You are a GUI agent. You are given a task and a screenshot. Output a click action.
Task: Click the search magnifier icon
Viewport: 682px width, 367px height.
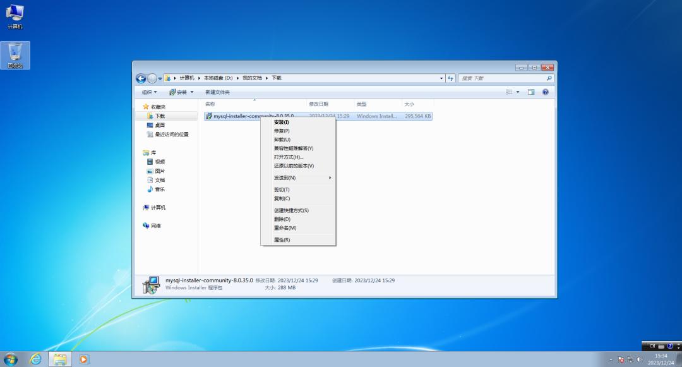click(549, 78)
